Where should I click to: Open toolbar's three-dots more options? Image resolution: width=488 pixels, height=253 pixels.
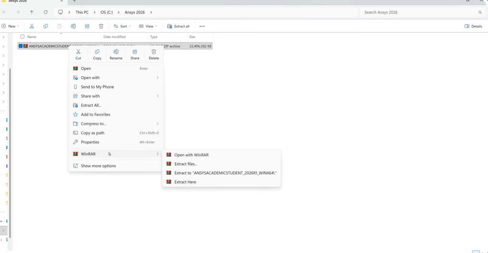point(202,26)
